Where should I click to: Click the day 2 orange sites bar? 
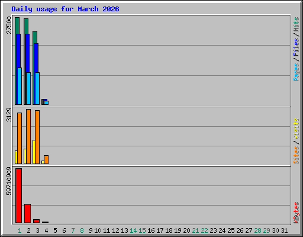(x=28, y=136)
